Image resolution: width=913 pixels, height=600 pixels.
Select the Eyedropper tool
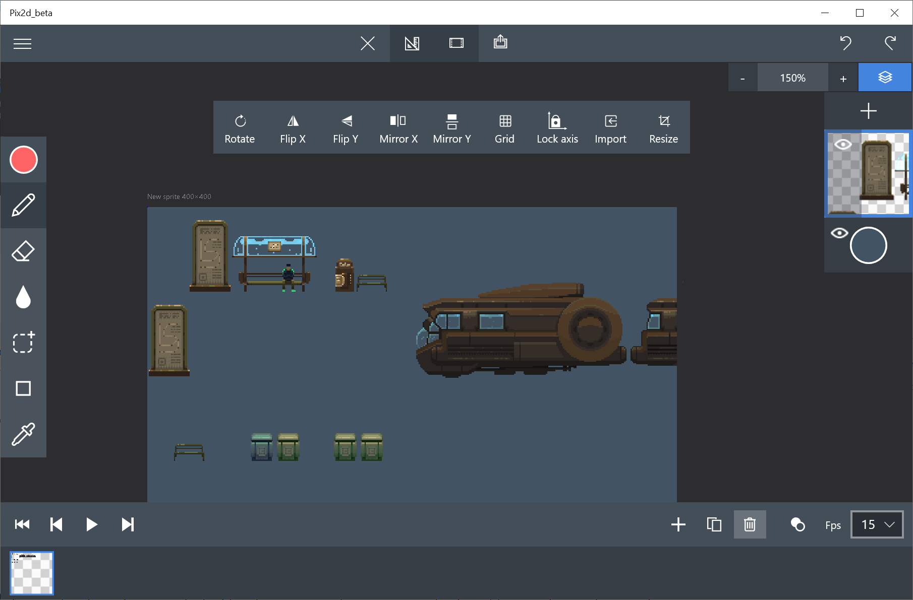point(23,434)
